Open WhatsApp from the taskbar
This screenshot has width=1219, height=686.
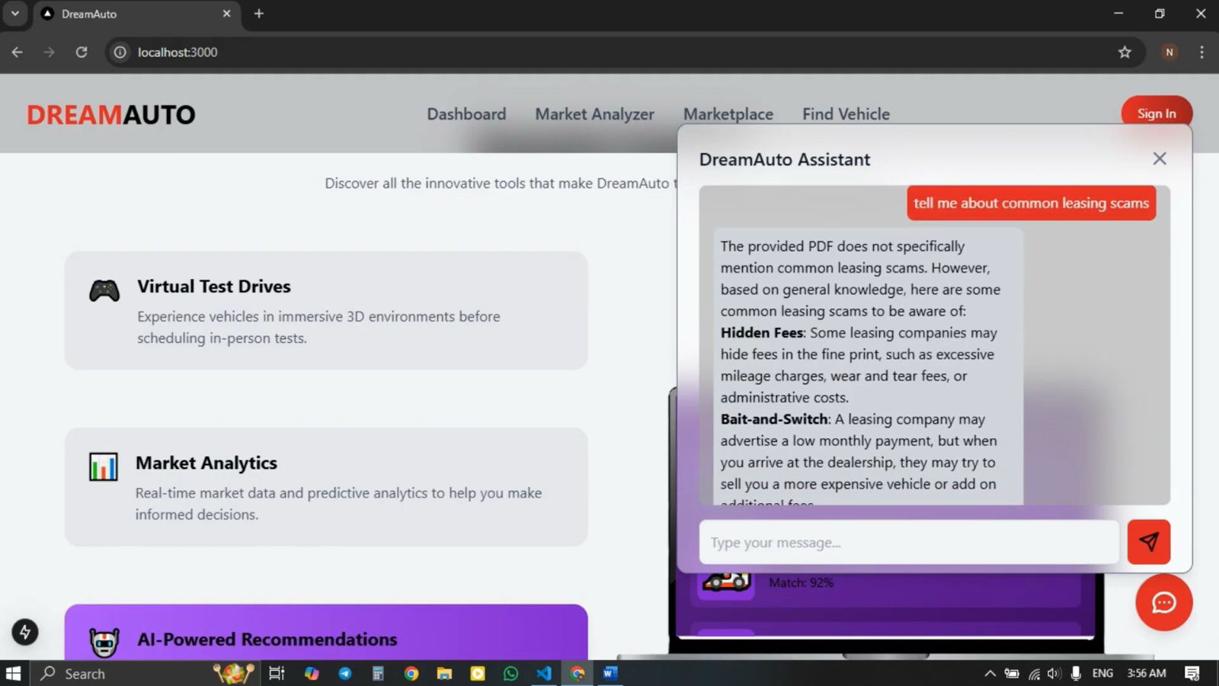(x=510, y=673)
